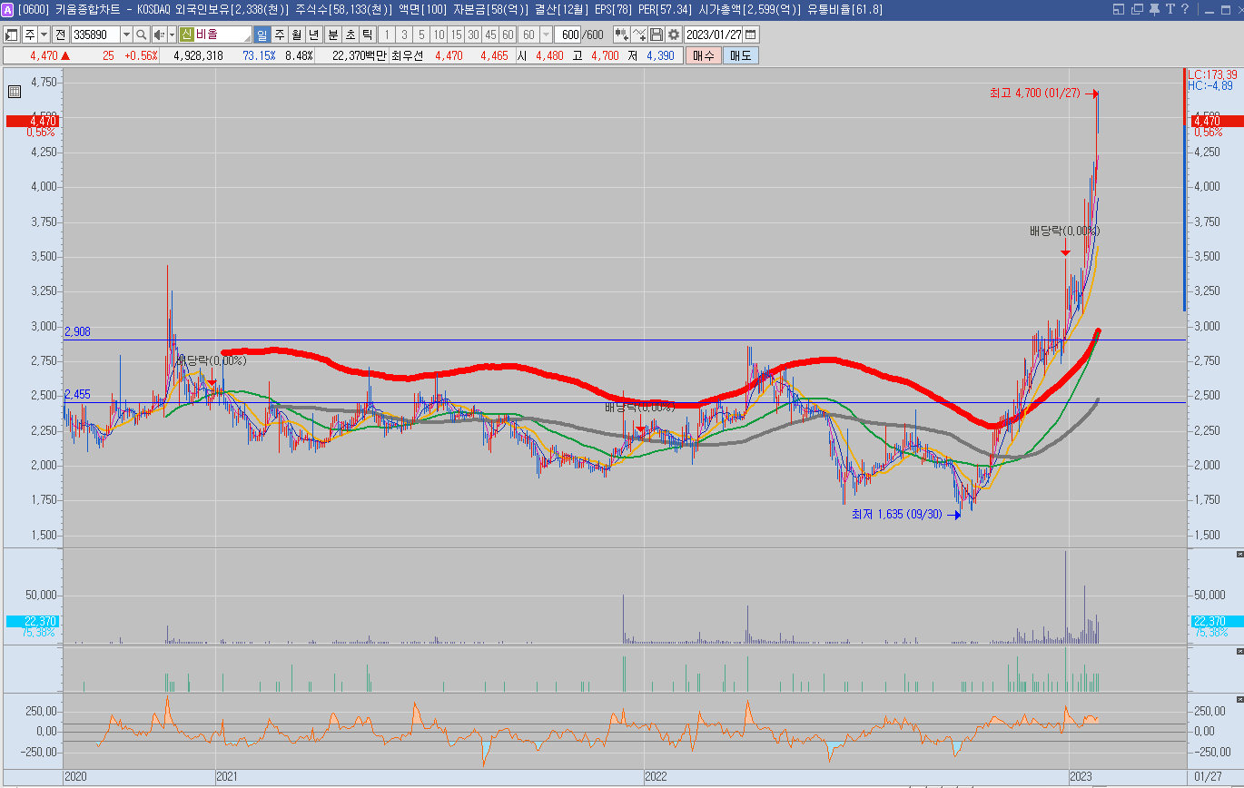Click the 2,455 horizontal line label
This screenshot has height=788, width=1244.
click(x=77, y=395)
